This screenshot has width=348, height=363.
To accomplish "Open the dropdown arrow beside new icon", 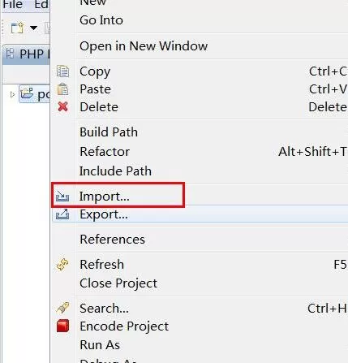I will pyautogui.click(x=33, y=28).
